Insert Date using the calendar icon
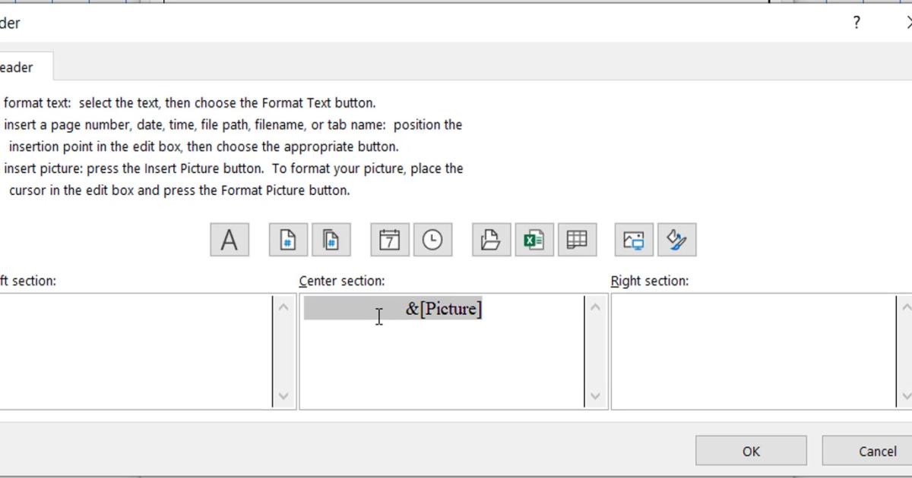The image size is (912, 478). tap(390, 240)
